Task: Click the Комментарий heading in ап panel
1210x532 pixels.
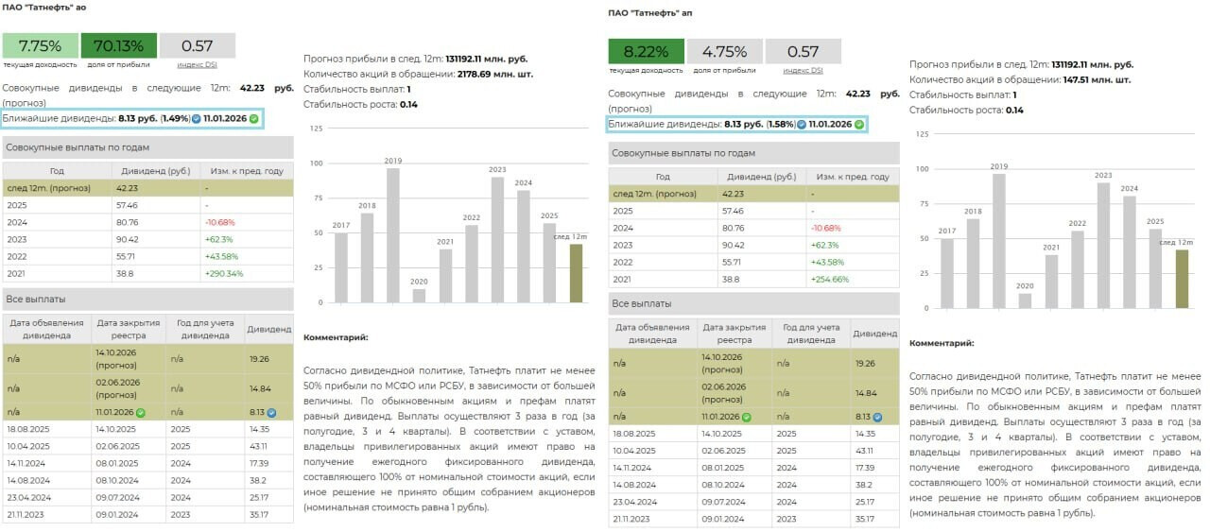Action: pos(942,343)
